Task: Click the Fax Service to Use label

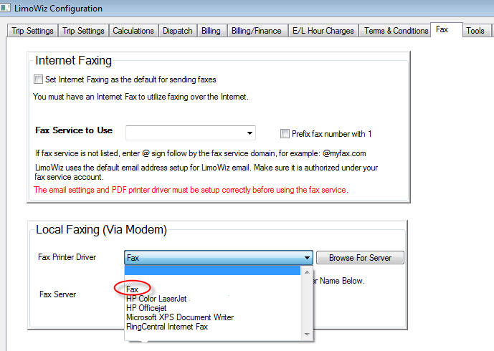Action: (74, 130)
